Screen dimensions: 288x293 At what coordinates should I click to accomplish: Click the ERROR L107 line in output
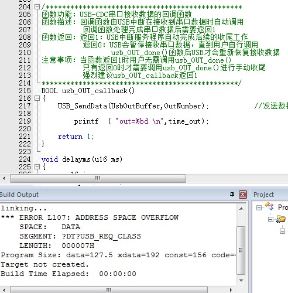[90, 217]
